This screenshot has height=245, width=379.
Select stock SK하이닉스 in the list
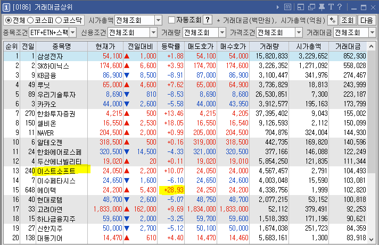point(53,66)
